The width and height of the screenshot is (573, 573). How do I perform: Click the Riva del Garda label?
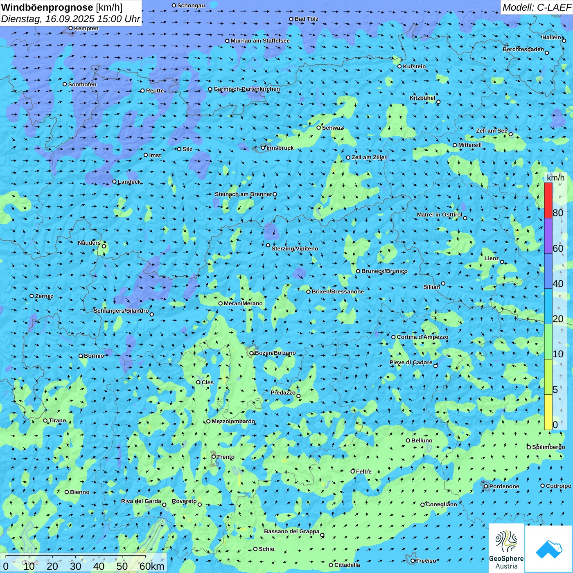pos(141,501)
